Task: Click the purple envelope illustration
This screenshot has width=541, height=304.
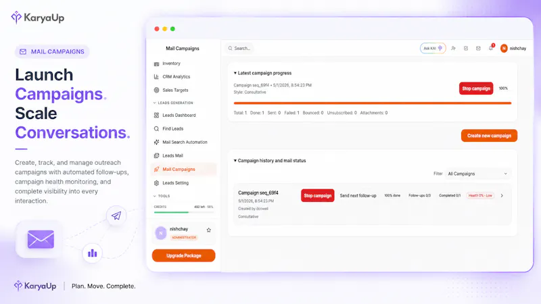Action: [41, 239]
